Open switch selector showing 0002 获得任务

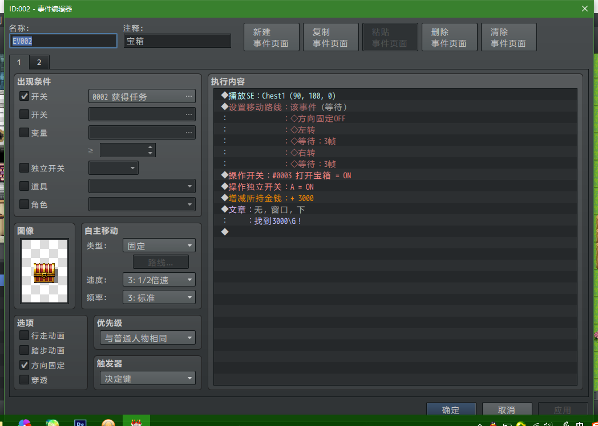tap(142, 96)
